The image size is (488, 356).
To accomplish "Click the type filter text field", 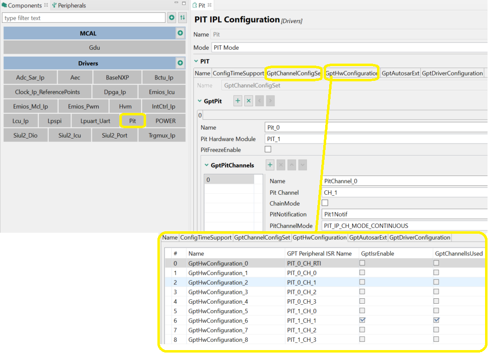I will [83, 18].
